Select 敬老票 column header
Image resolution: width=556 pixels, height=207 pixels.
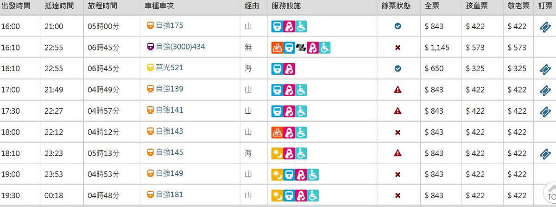click(519, 6)
